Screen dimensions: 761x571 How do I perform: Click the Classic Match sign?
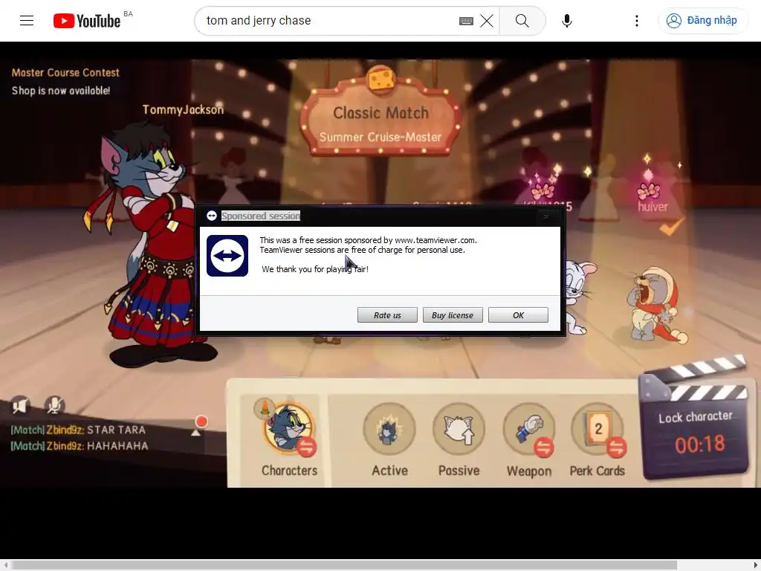pos(381,113)
